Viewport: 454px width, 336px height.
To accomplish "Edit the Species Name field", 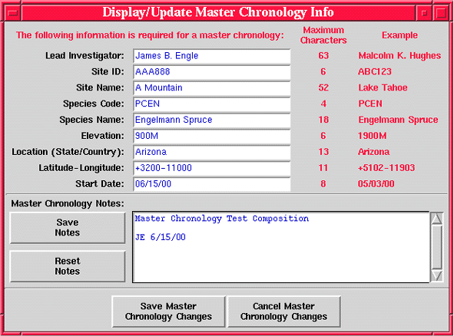I will (212, 120).
